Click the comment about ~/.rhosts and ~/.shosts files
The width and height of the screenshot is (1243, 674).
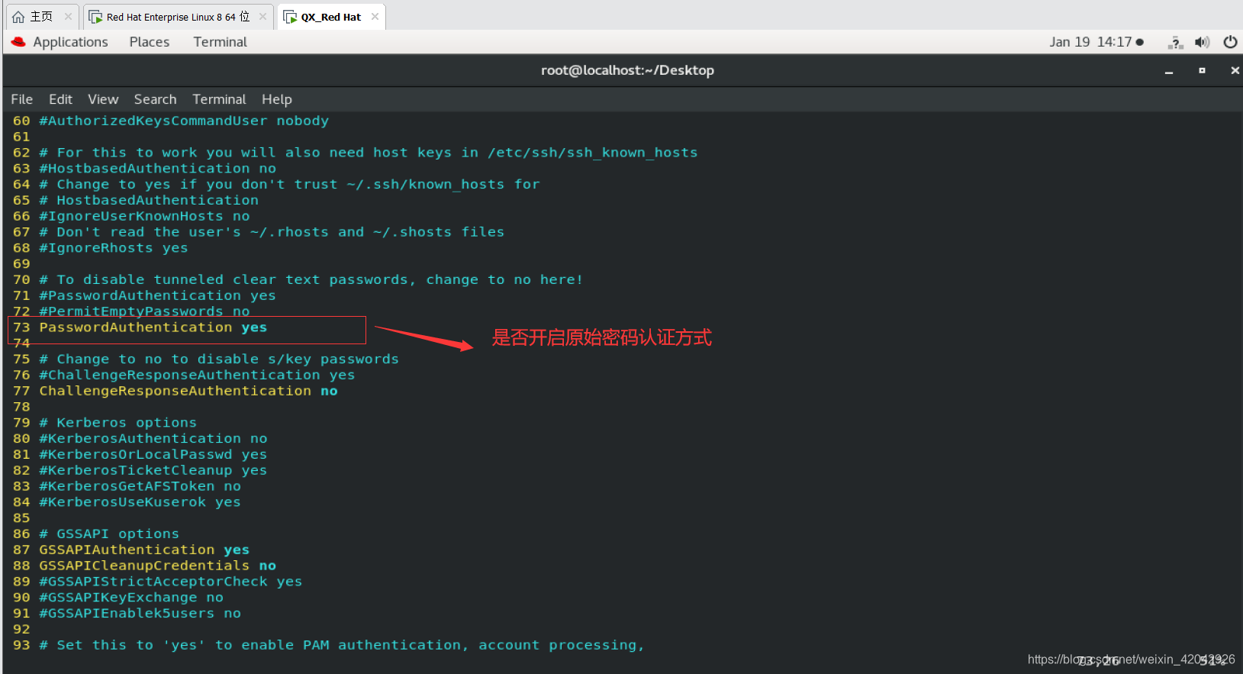click(x=272, y=232)
